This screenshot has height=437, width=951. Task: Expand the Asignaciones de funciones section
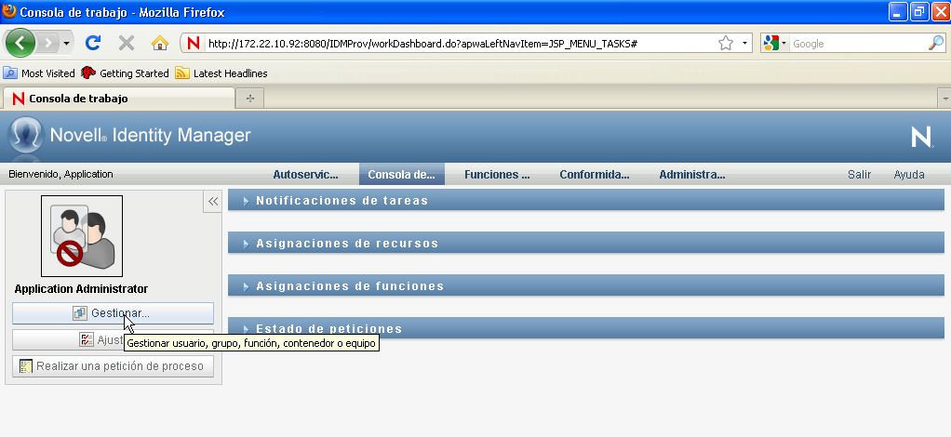586,286
